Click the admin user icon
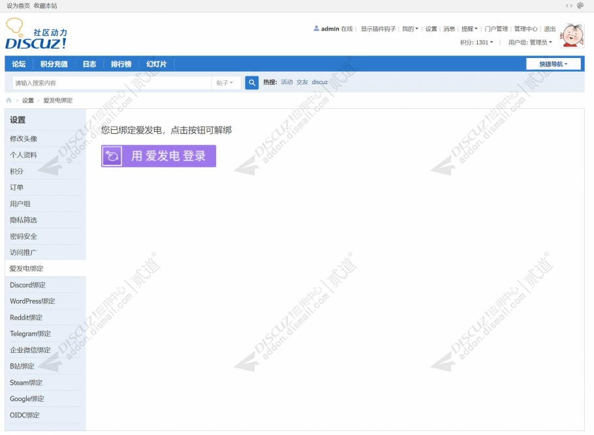The image size is (594, 435). tap(317, 29)
